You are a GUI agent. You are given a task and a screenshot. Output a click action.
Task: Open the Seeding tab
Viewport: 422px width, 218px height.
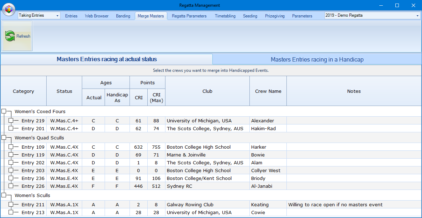250,16
